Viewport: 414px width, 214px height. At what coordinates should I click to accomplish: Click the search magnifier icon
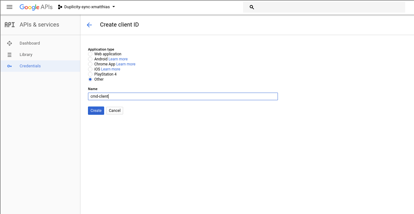click(x=252, y=7)
